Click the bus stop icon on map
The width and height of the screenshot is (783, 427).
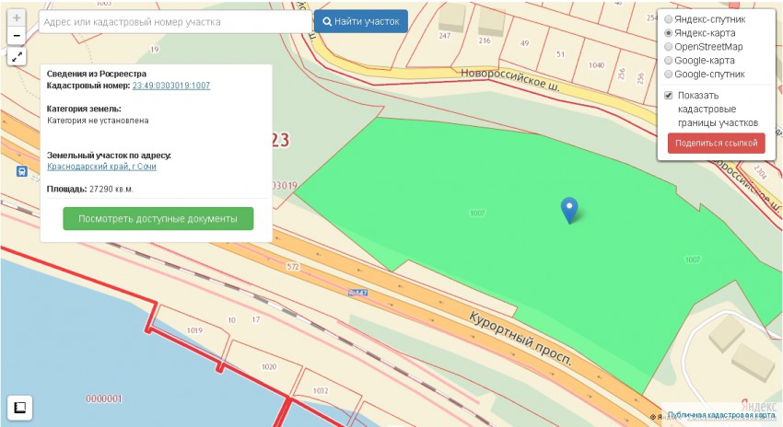pyautogui.click(x=20, y=171)
